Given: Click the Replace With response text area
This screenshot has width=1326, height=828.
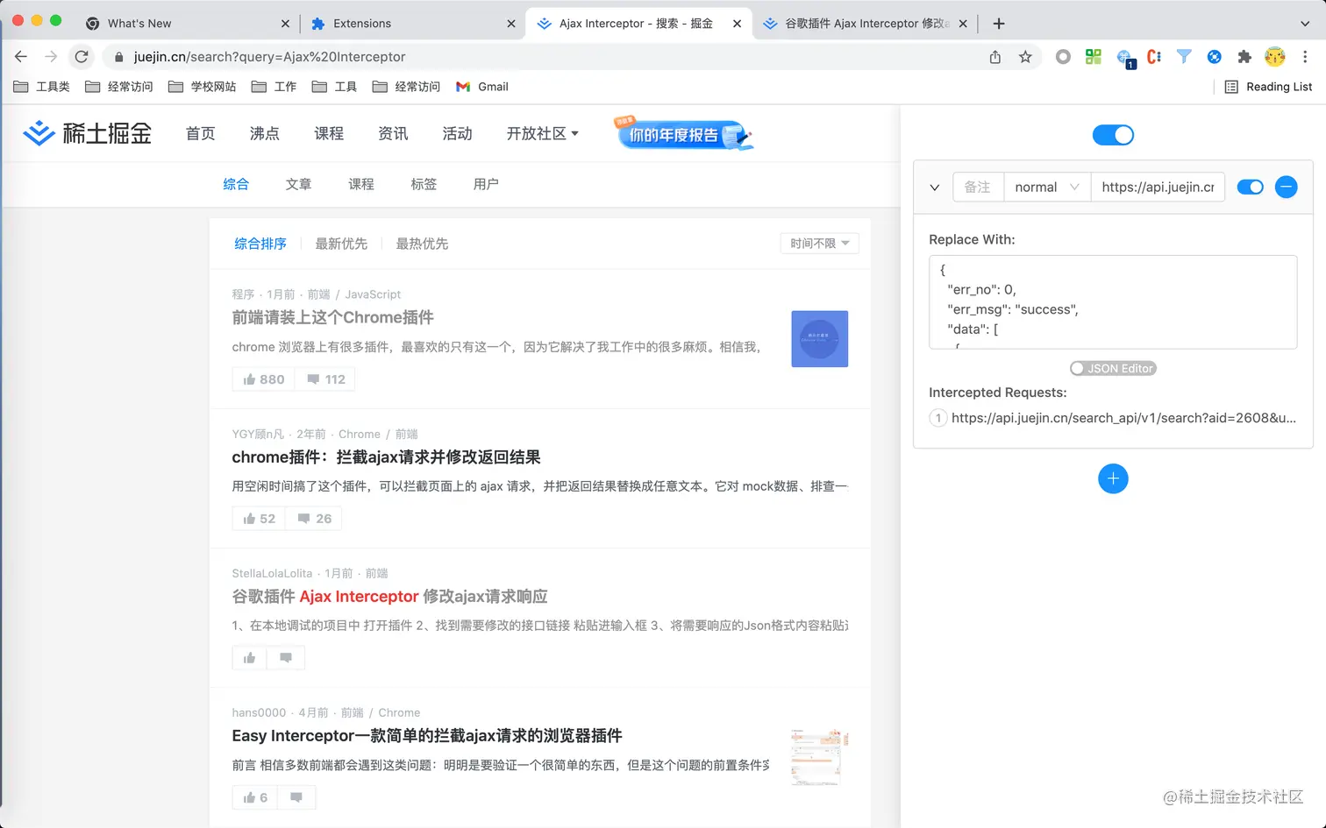Looking at the screenshot, I should tap(1113, 302).
